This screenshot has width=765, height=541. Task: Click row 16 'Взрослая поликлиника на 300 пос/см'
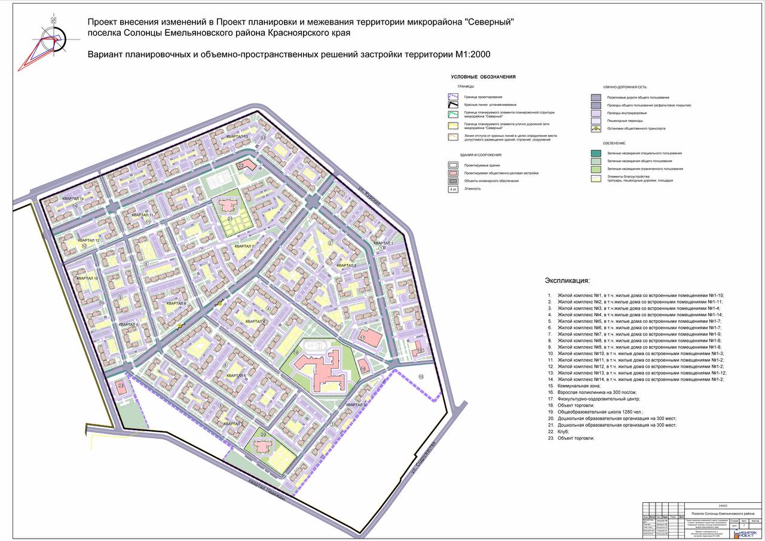(592, 392)
